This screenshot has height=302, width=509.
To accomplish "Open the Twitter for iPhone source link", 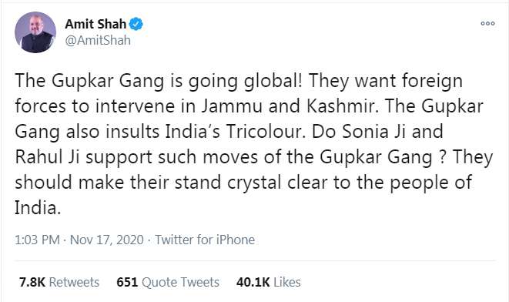I will pyautogui.click(x=205, y=240).
